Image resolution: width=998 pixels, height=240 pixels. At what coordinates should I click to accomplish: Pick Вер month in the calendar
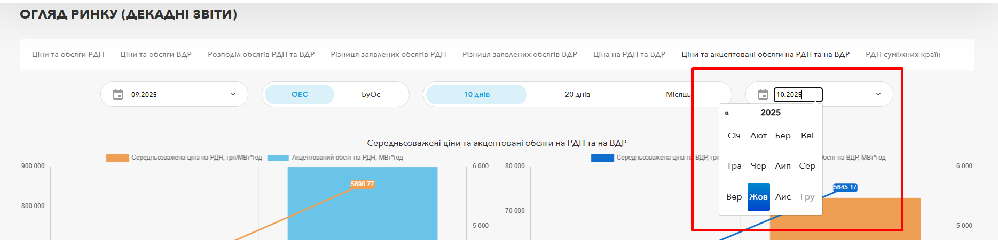click(x=734, y=196)
